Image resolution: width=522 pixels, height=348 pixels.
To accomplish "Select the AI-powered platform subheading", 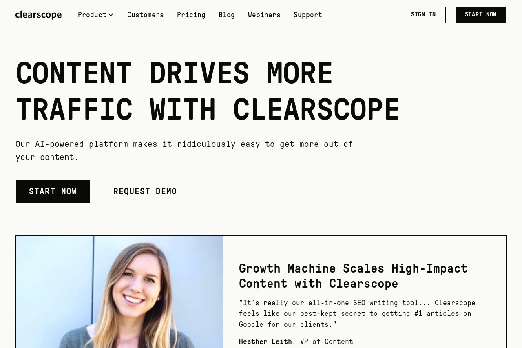I will point(184,151).
